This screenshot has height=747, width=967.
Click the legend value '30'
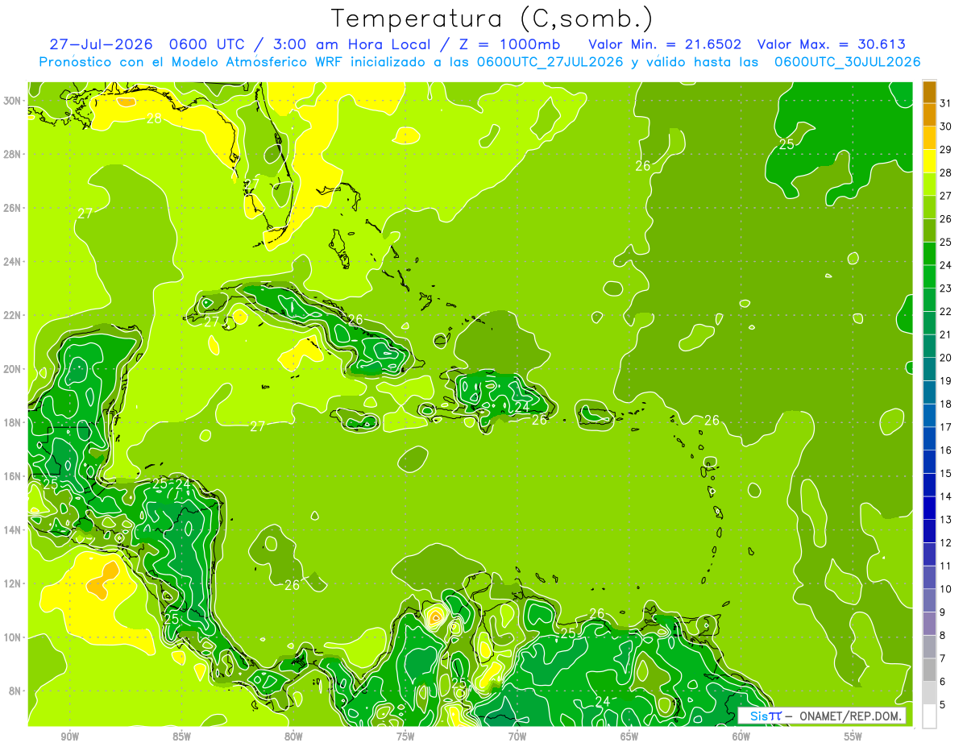pos(946,127)
